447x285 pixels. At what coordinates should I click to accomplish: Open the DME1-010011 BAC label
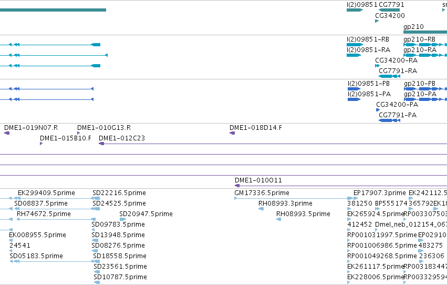[258, 180]
